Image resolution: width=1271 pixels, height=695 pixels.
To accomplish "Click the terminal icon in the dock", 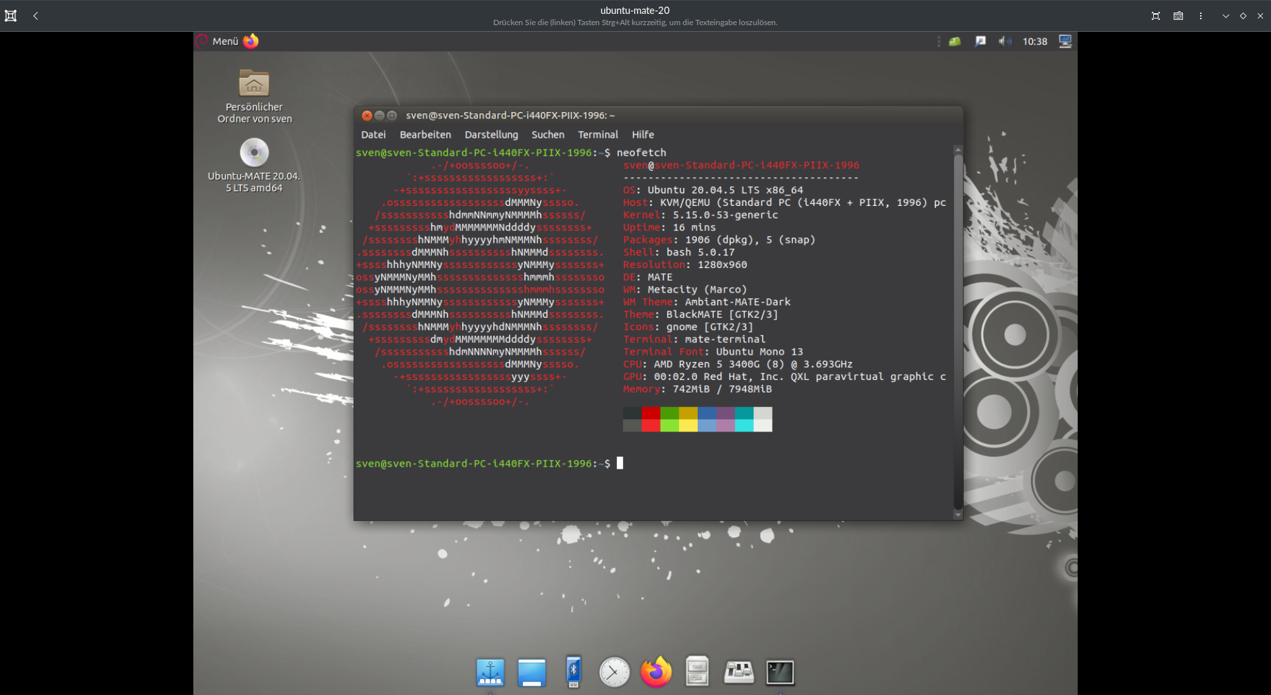I will coord(780,672).
